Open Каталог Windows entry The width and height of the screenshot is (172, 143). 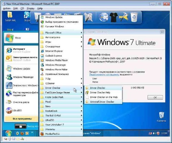(x=61, y=26)
